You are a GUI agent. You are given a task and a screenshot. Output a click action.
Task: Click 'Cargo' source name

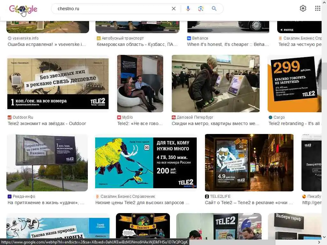tap(279, 117)
